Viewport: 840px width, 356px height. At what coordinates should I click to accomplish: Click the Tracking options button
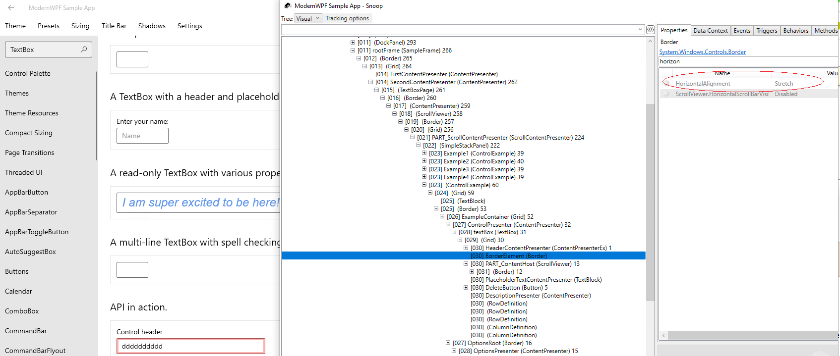tap(347, 18)
